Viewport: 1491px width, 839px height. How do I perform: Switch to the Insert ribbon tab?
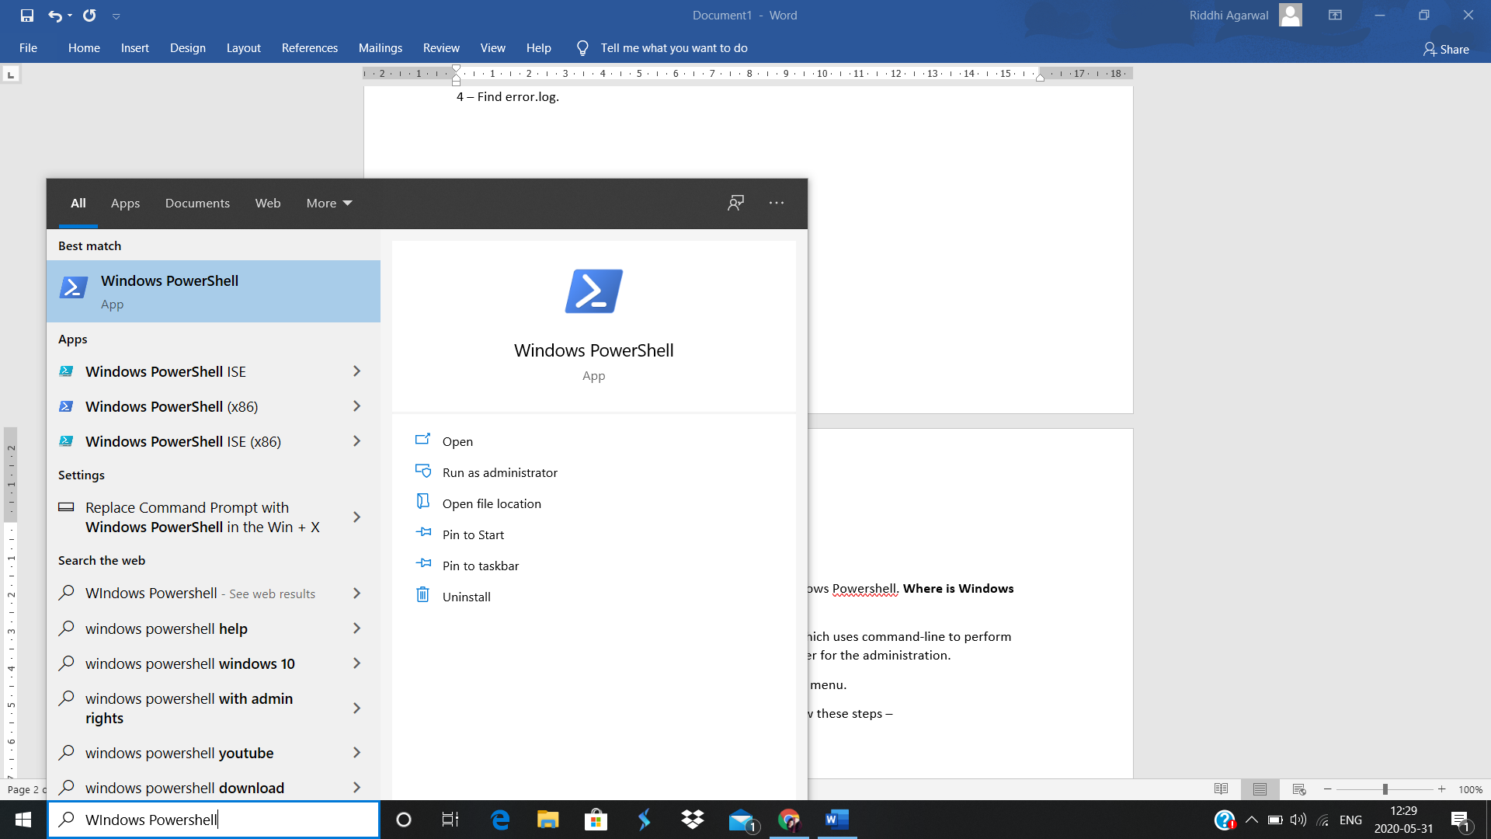[134, 48]
